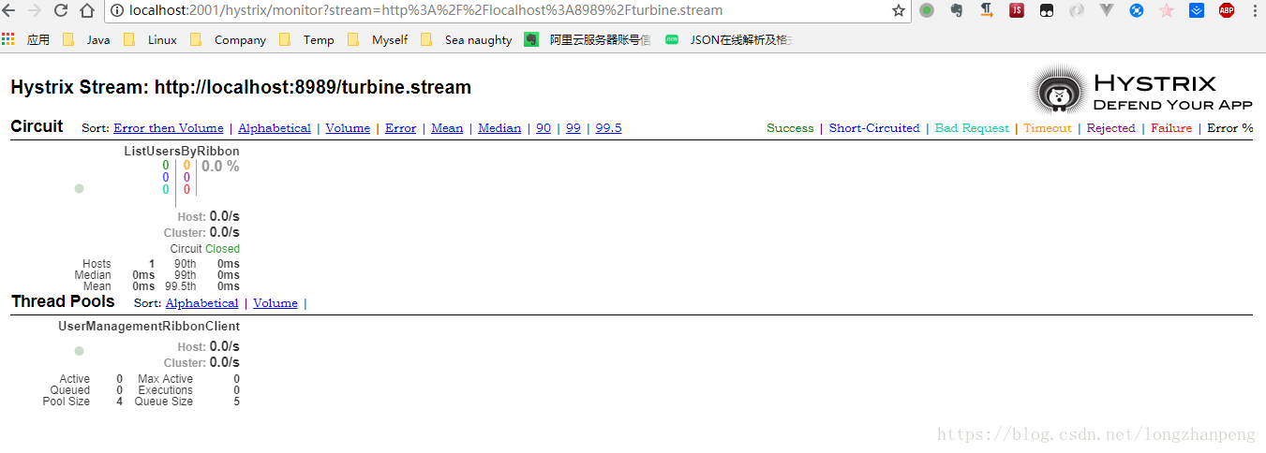Image resolution: width=1266 pixels, height=453 pixels.
Task: Click the ListUsersByRibbon circuit name
Action: click(x=182, y=151)
